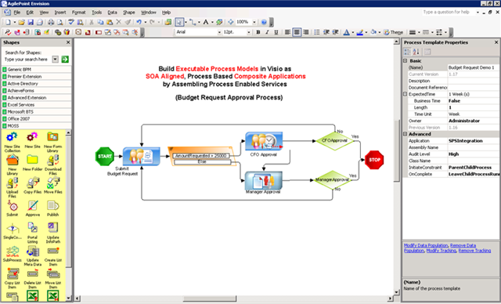Click the Theme button

point(393,32)
